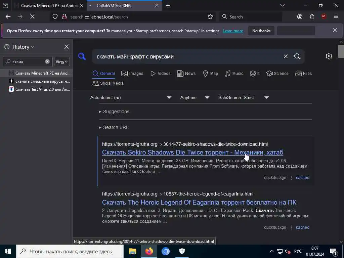
Task: Open File Explorer from the taskbar
Action: 132,251
